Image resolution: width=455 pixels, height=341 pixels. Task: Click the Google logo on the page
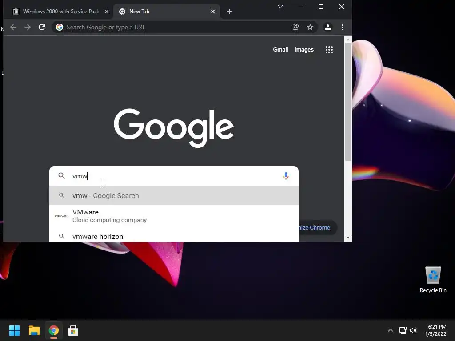tap(174, 128)
